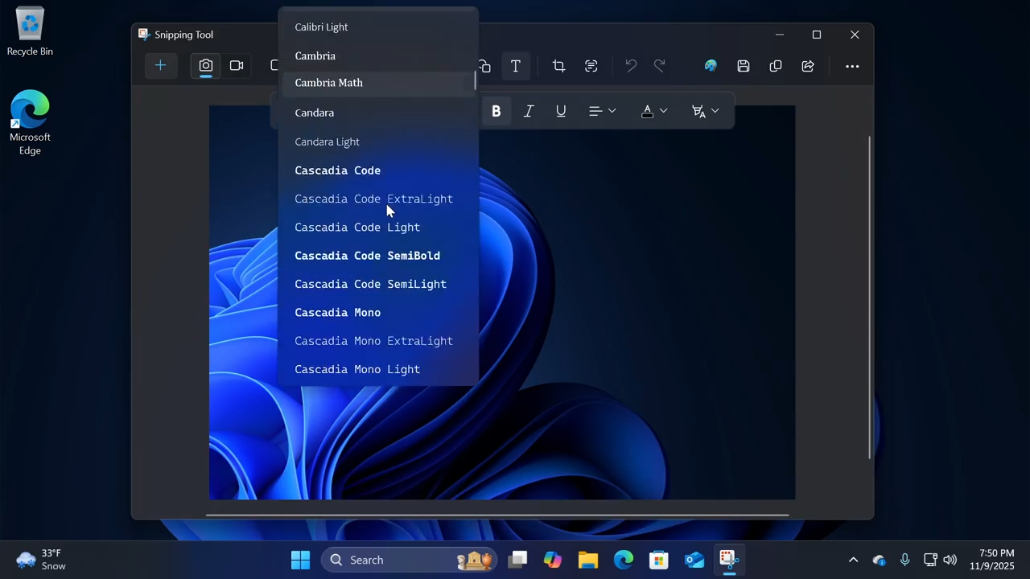Switch to video recording mode

pos(237,66)
